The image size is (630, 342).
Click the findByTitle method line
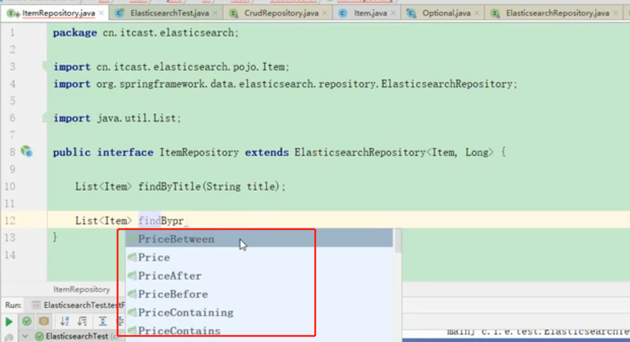click(x=181, y=187)
